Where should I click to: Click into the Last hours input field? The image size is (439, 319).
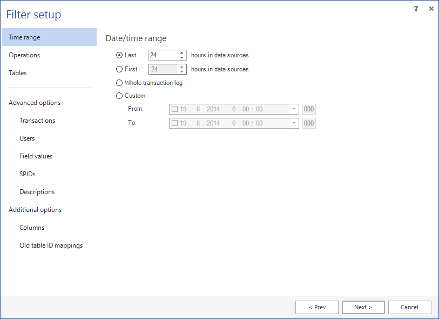(164, 55)
